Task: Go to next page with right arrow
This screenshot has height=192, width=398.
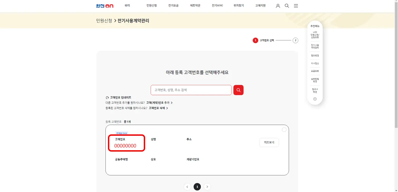Action: (207, 187)
